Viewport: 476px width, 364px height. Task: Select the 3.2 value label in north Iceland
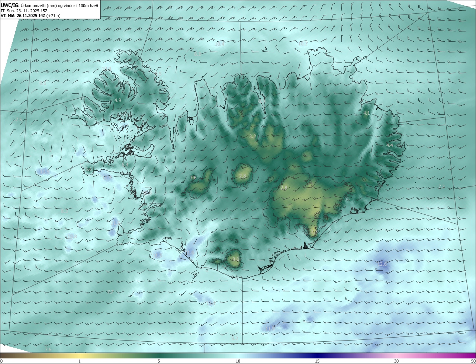[253, 137]
